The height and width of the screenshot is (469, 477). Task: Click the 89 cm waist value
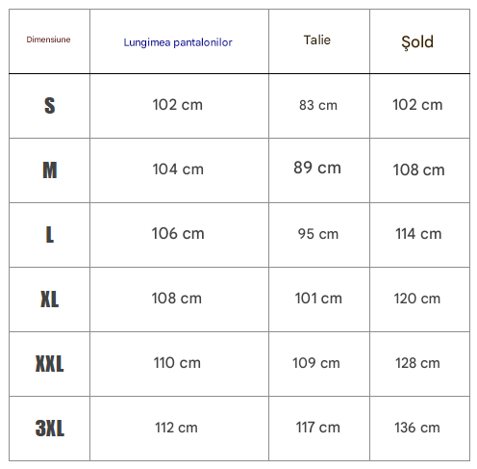tap(317, 168)
